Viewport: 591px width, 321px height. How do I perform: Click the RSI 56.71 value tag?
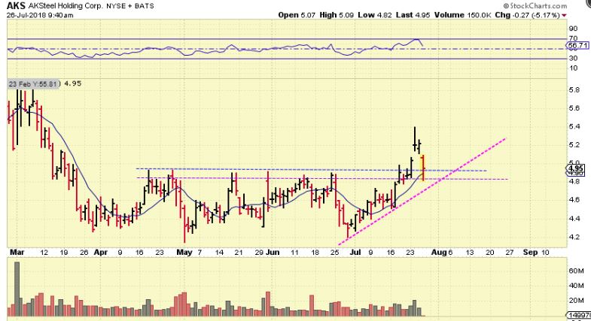coord(578,45)
